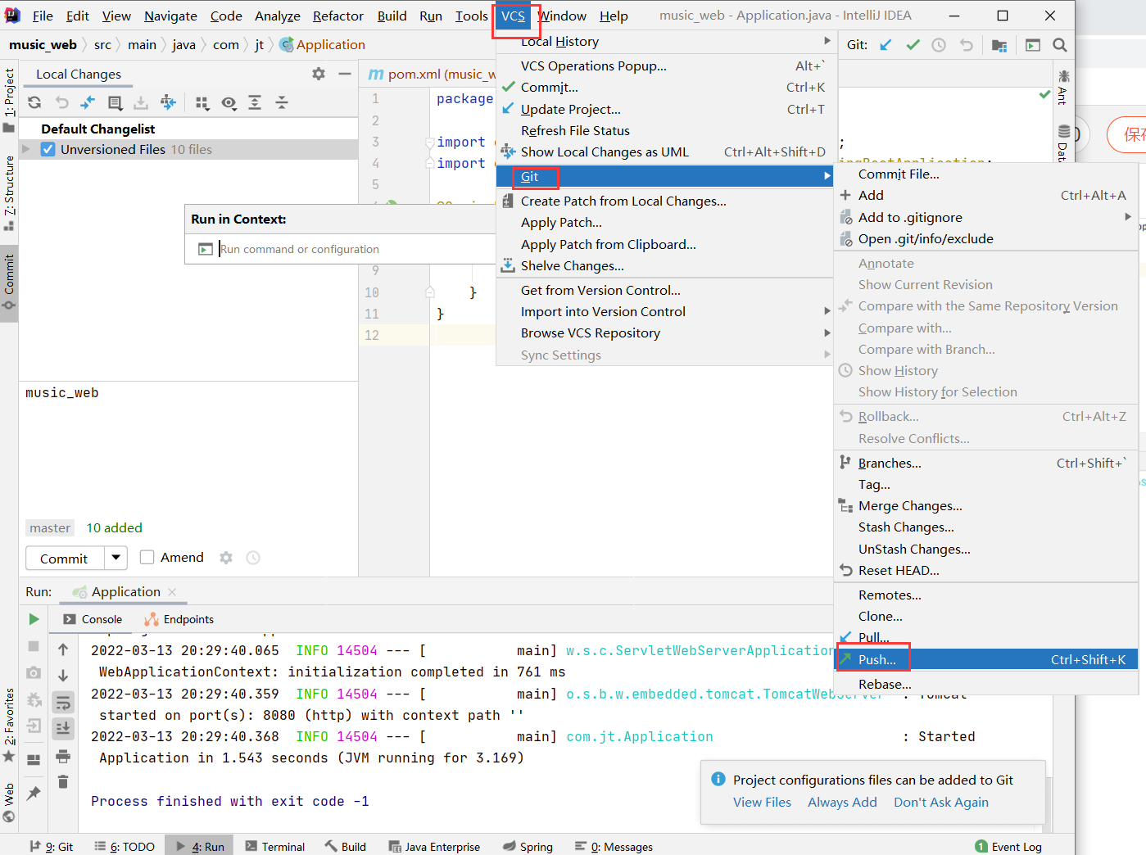Click the Refresh icon in Local Changes toolbar

[x=34, y=102]
